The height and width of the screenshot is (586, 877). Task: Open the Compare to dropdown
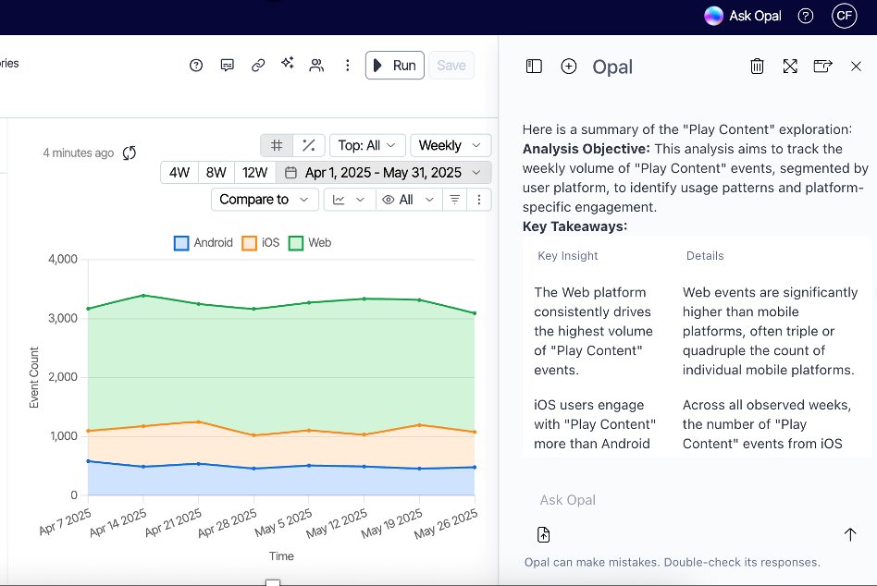coord(265,199)
